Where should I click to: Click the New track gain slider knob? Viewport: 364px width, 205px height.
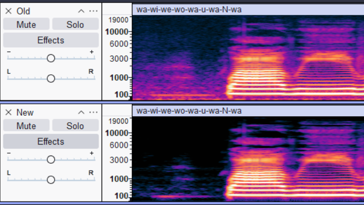pos(51,160)
